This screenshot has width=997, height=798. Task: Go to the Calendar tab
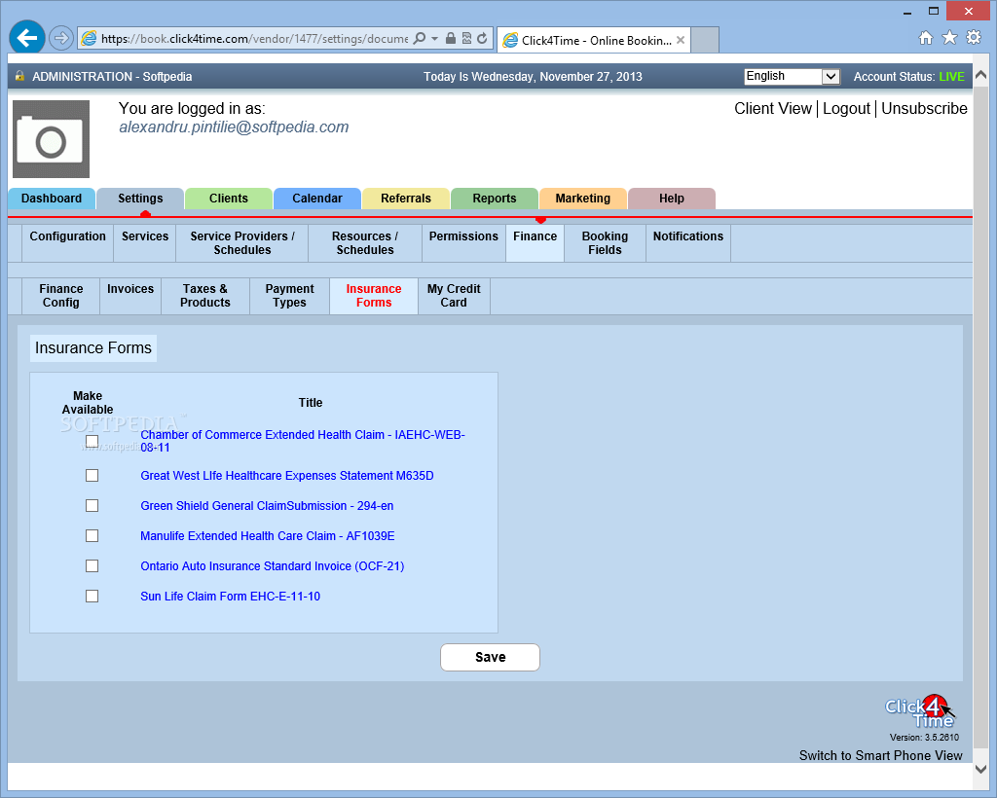click(317, 199)
